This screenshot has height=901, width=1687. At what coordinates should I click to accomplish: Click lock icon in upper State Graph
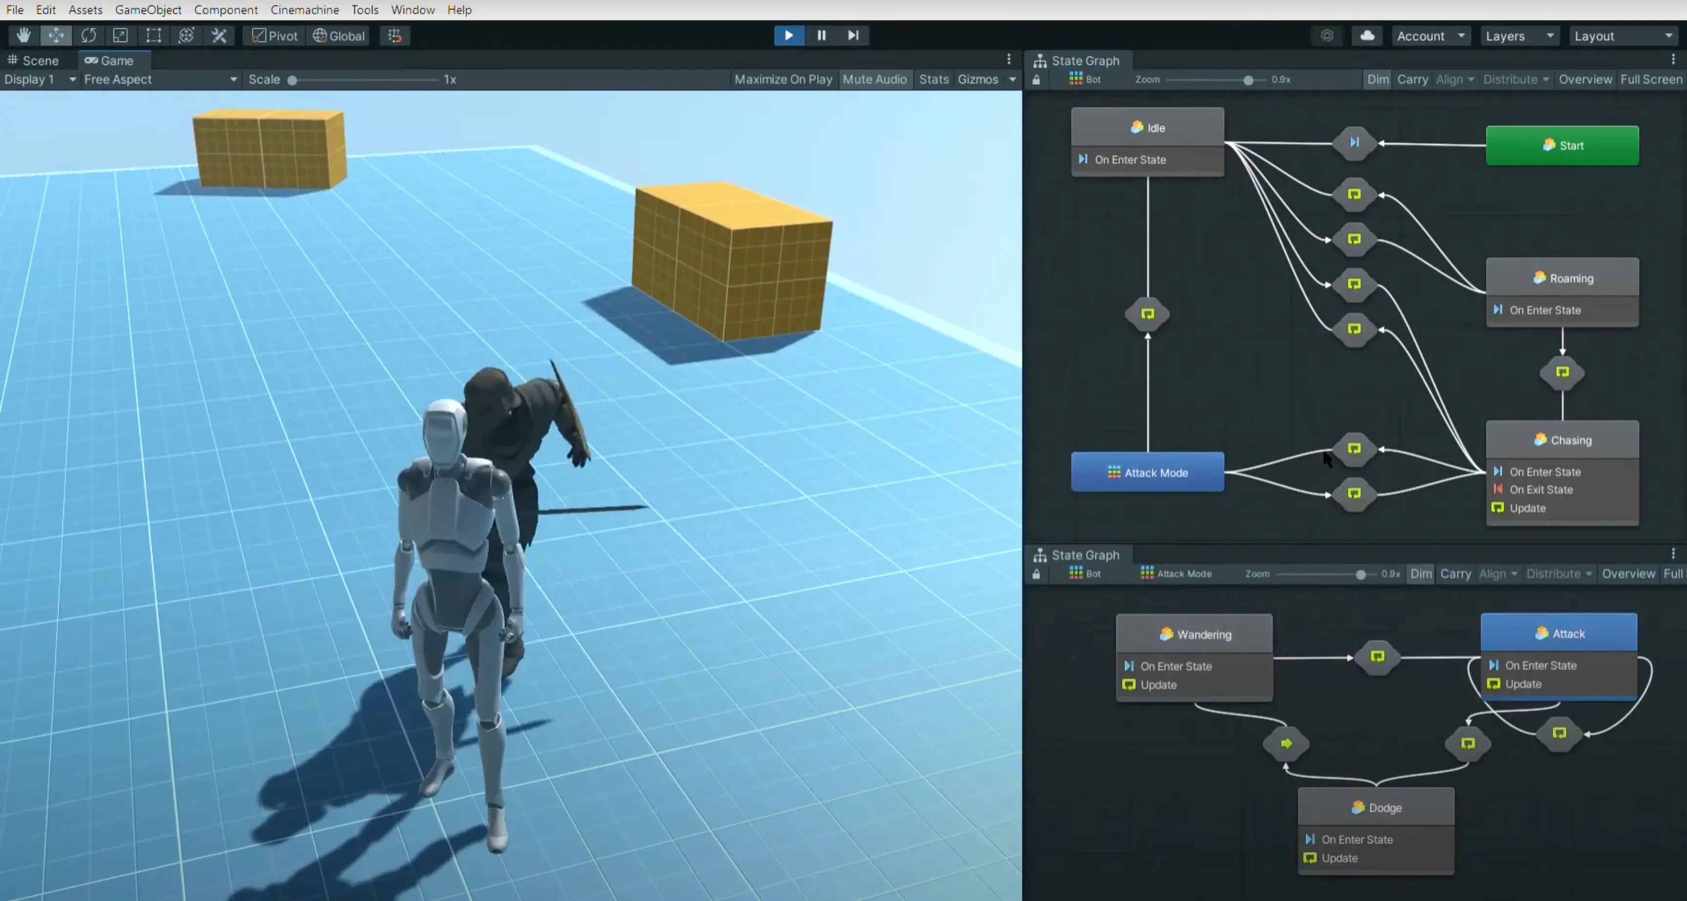(x=1036, y=80)
